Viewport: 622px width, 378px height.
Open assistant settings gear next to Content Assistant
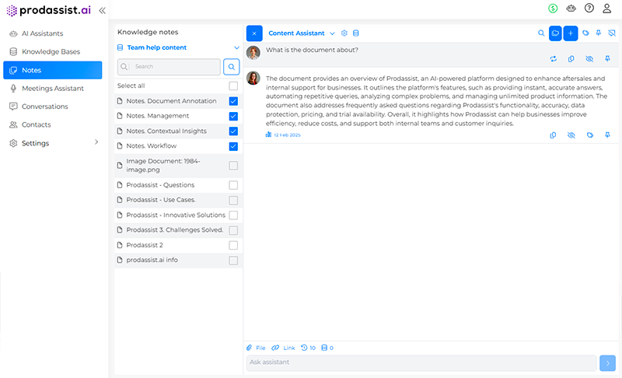click(344, 33)
